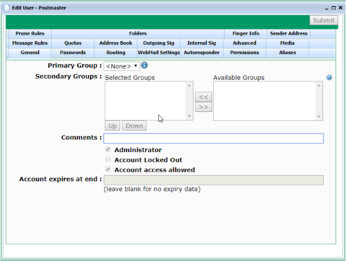Toggle Account access allowed checkbox
Viewport: 346px width, 261px height.
(108, 169)
